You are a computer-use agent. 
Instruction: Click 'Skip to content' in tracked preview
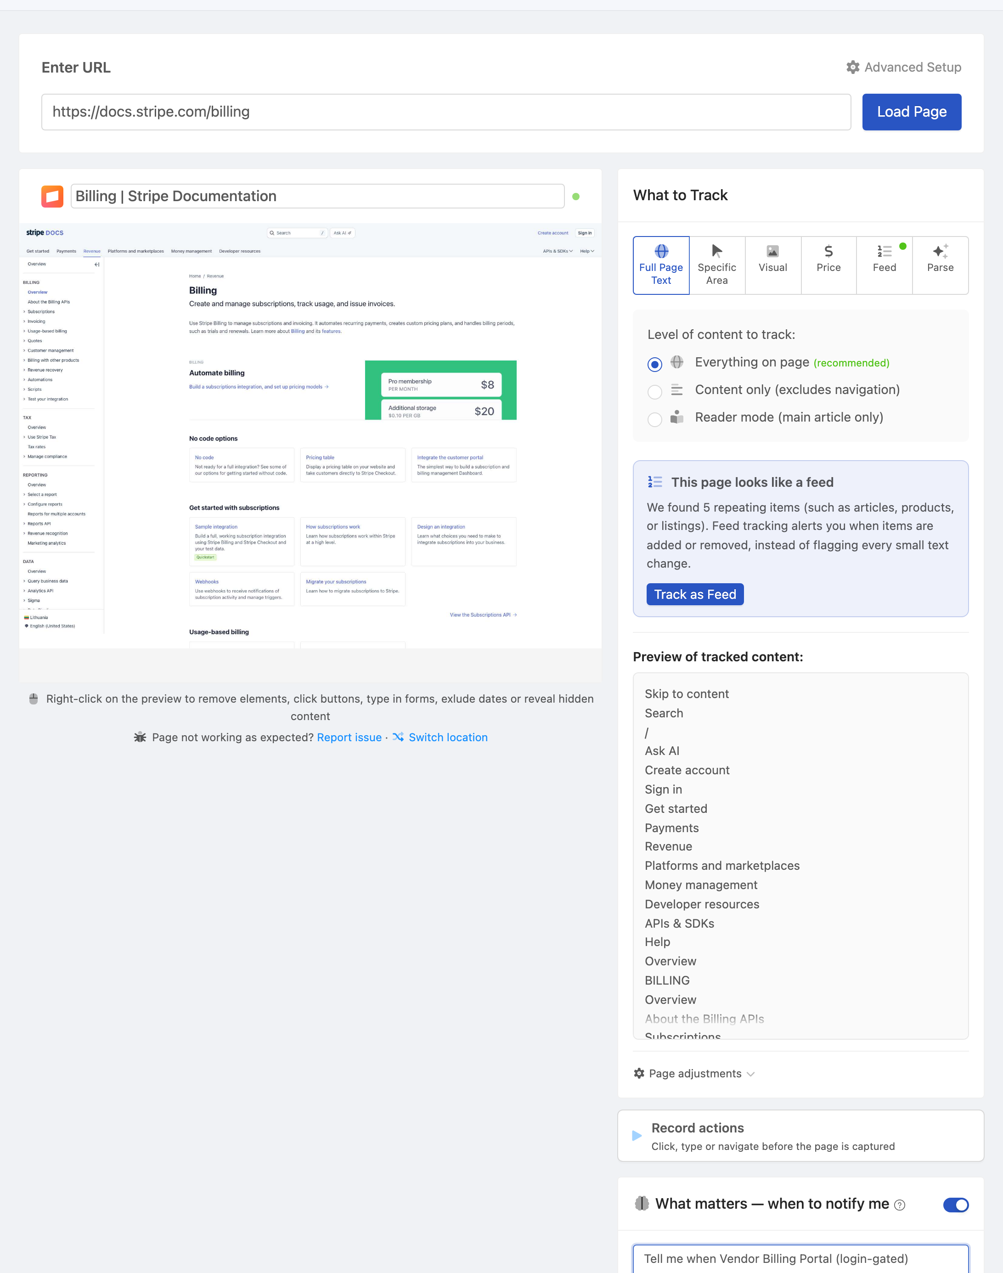tap(687, 693)
